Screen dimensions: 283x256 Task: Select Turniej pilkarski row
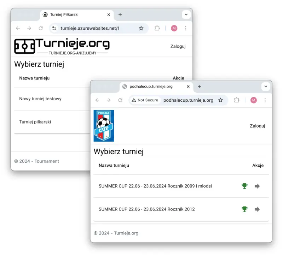(x=52, y=122)
